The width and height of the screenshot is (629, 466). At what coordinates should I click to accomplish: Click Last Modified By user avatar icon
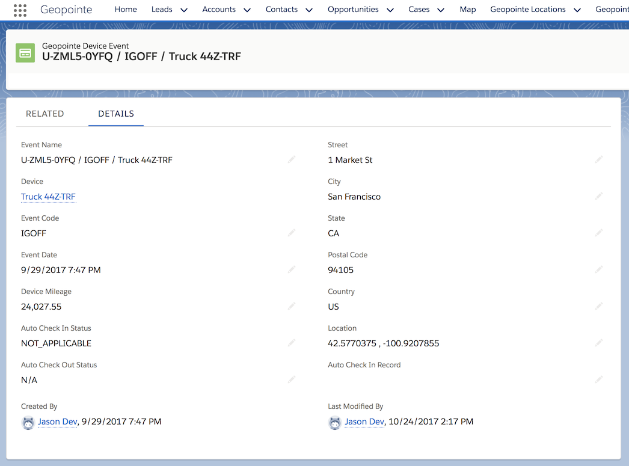point(334,423)
